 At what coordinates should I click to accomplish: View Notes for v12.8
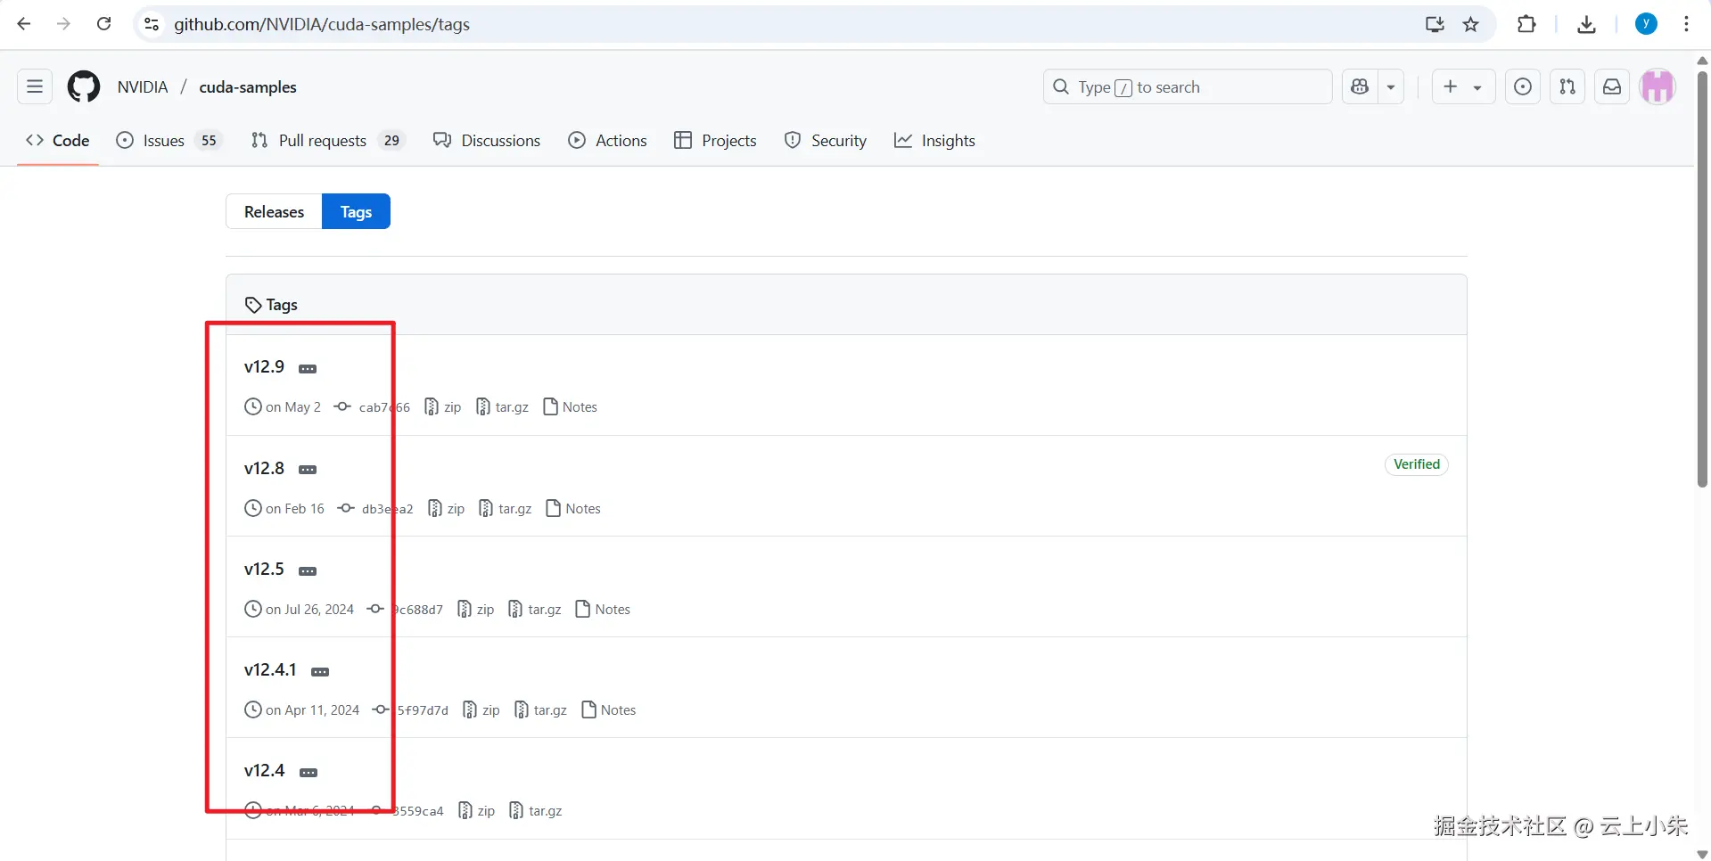pos(573,509)
